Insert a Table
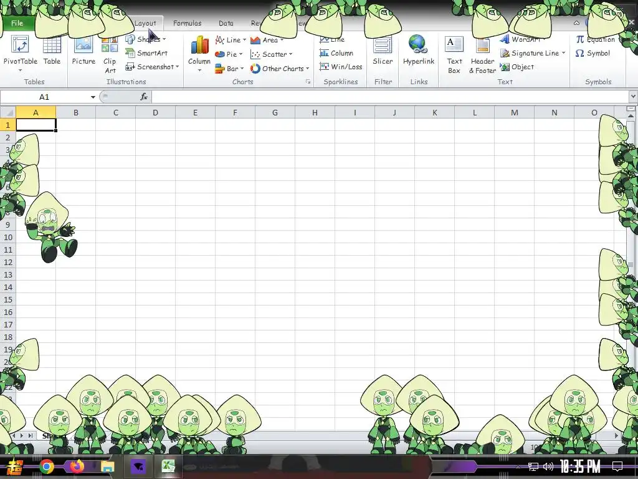This screenshot has width=638, height=479. [x=52, y=51]
